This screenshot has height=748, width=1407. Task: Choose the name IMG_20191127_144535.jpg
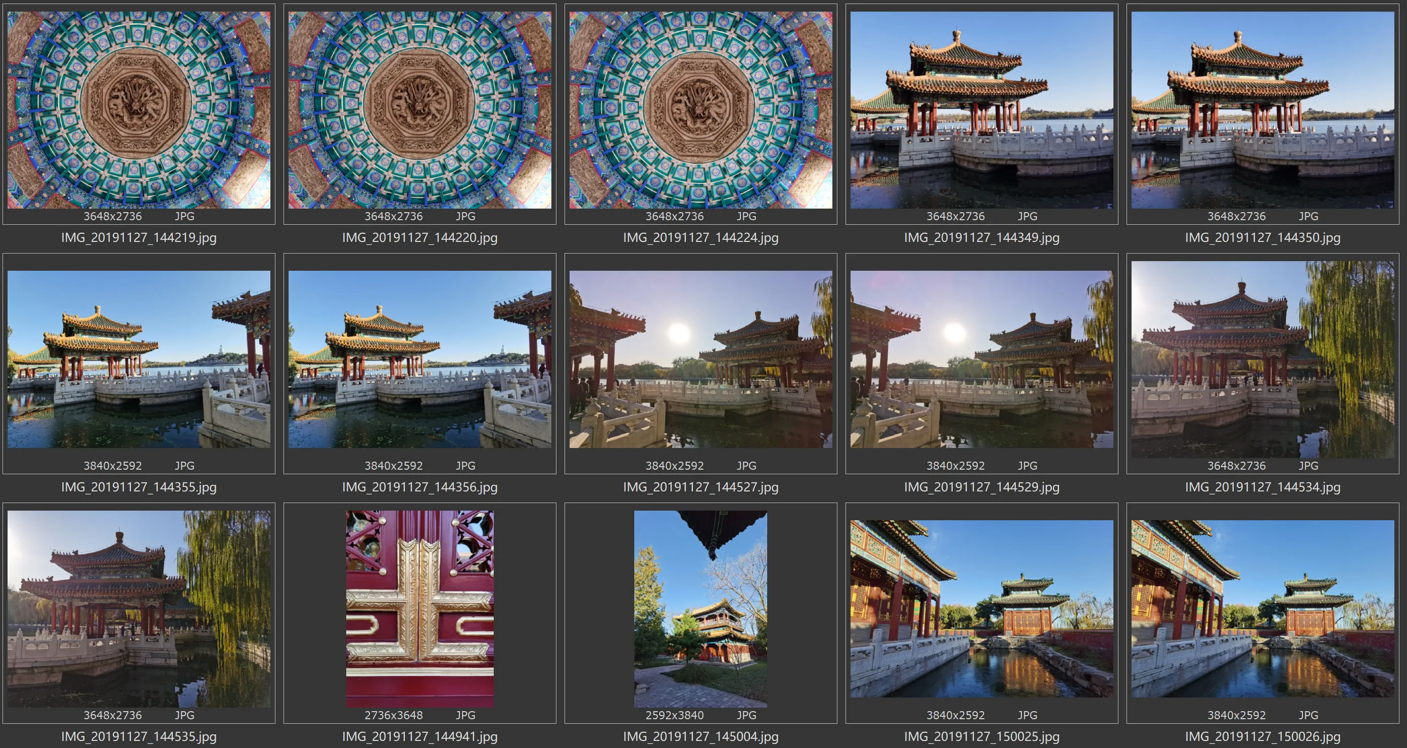click(139, 736)
